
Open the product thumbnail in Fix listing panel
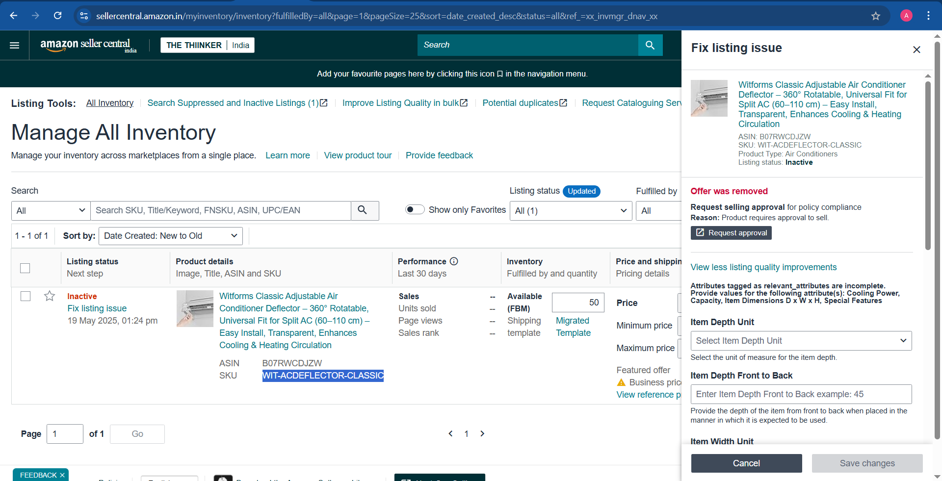(709, 98)
